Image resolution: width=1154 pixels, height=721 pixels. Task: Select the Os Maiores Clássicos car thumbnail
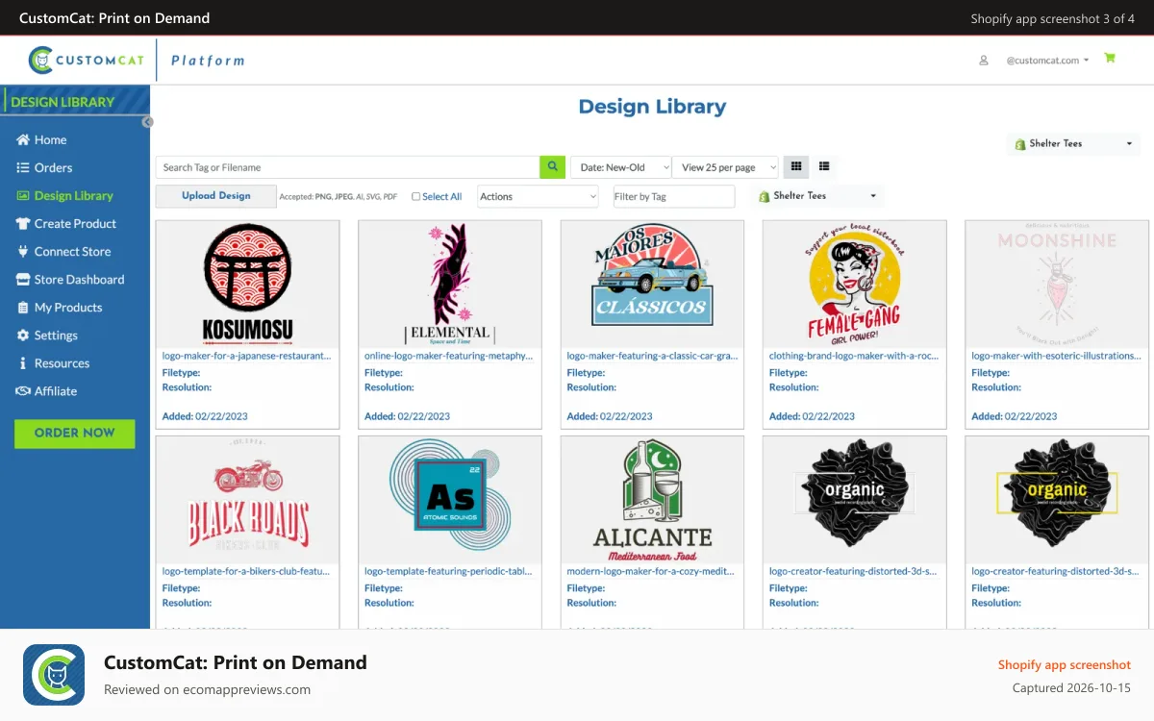coord(652,285)
